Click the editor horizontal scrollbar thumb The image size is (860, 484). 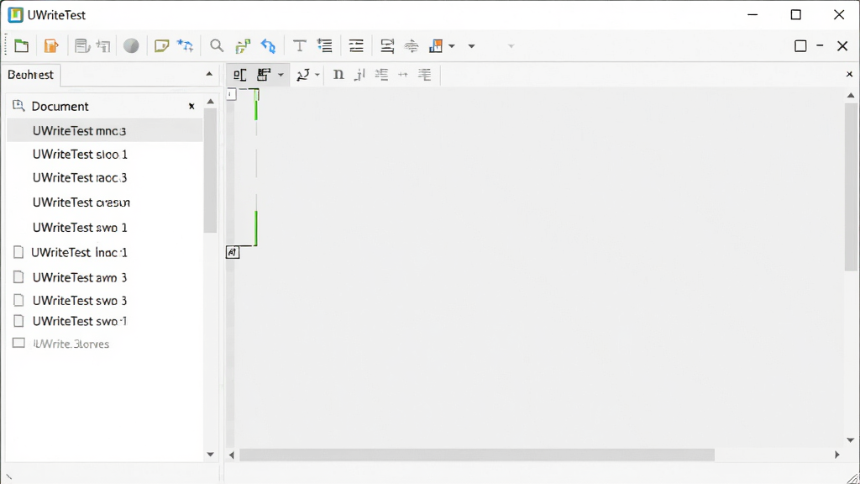pos(477,455)
